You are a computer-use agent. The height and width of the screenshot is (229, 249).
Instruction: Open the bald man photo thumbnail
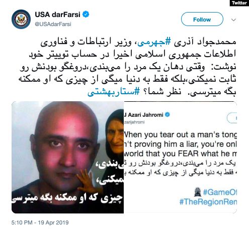click(67, 157)
